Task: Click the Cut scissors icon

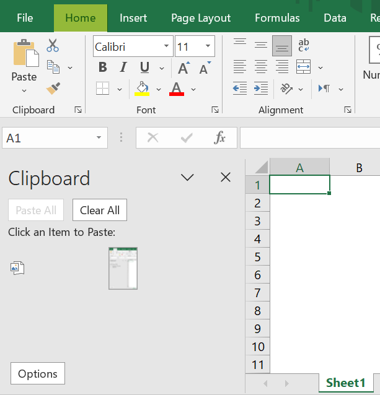Action: pos(53,45)
